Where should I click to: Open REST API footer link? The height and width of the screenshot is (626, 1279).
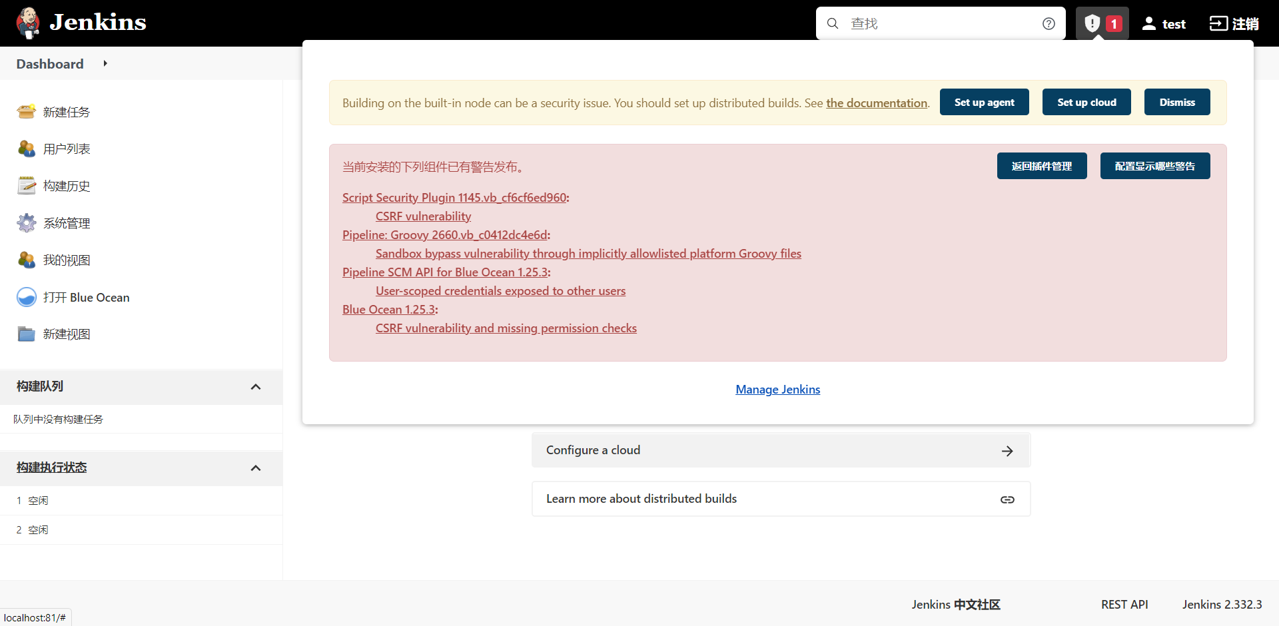click(1124, 605)
